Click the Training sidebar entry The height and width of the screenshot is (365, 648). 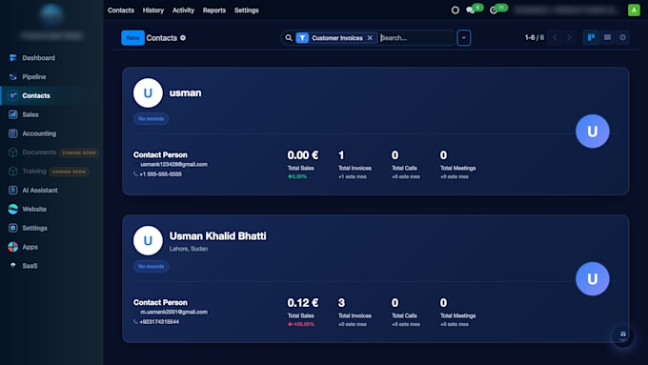pos(34,172)
